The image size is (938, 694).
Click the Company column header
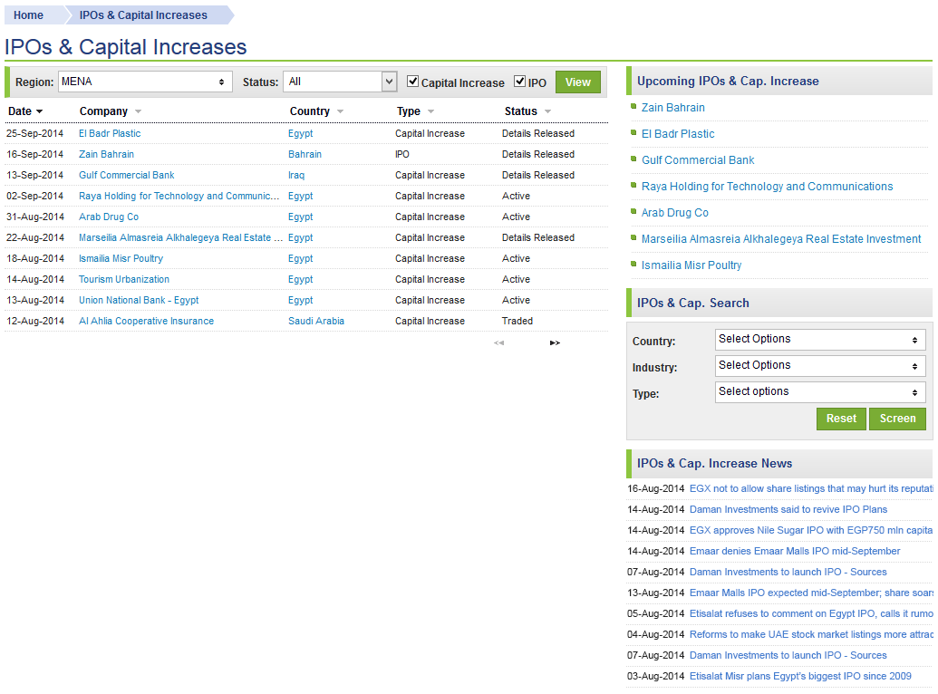[103, 111]
